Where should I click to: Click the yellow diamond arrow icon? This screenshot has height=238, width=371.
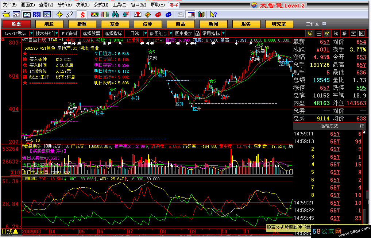(148, 15)
